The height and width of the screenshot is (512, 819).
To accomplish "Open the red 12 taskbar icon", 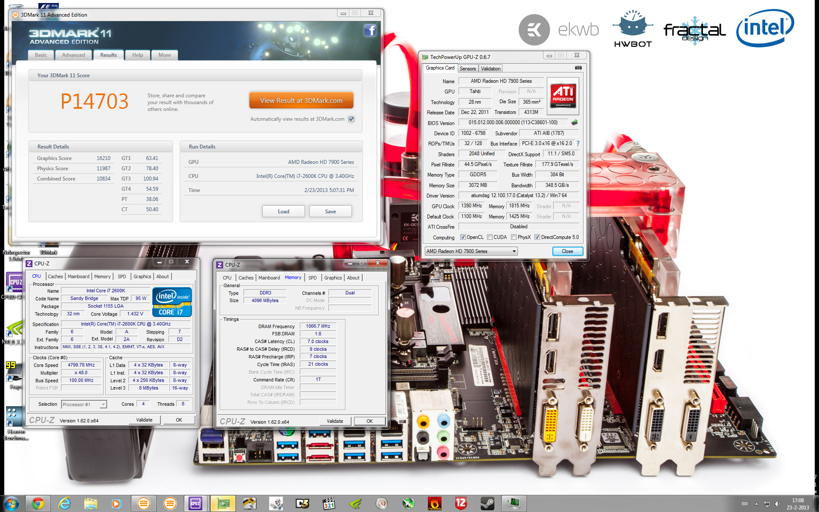I will pyautogui.click(x=461, y=504).
